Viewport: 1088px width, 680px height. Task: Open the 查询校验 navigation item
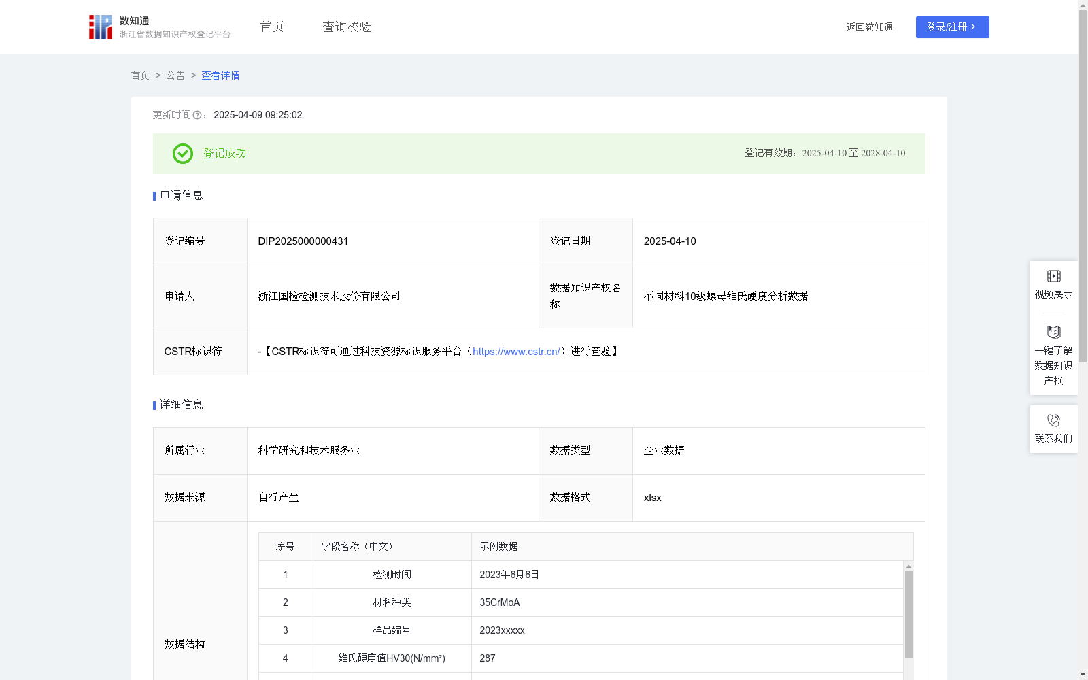tap(347, 27)
